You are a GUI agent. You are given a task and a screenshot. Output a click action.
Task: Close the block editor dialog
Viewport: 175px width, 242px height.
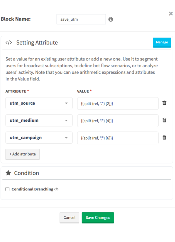coord(171,14)
